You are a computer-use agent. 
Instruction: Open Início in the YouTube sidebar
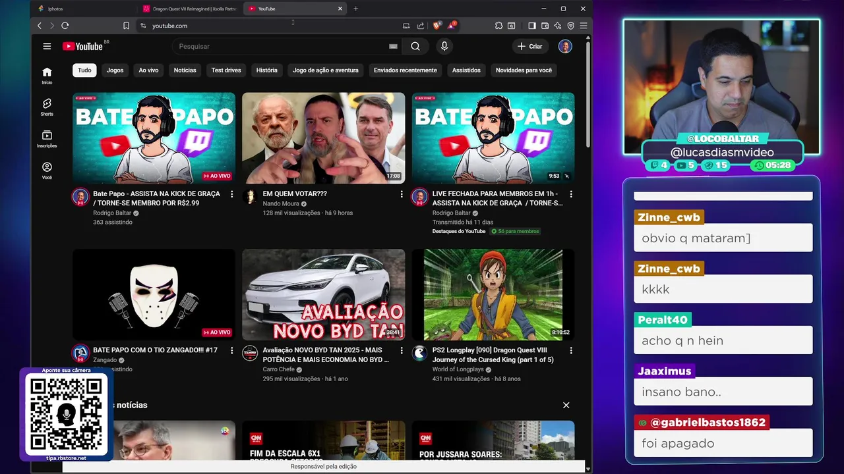tap(47, 76)
